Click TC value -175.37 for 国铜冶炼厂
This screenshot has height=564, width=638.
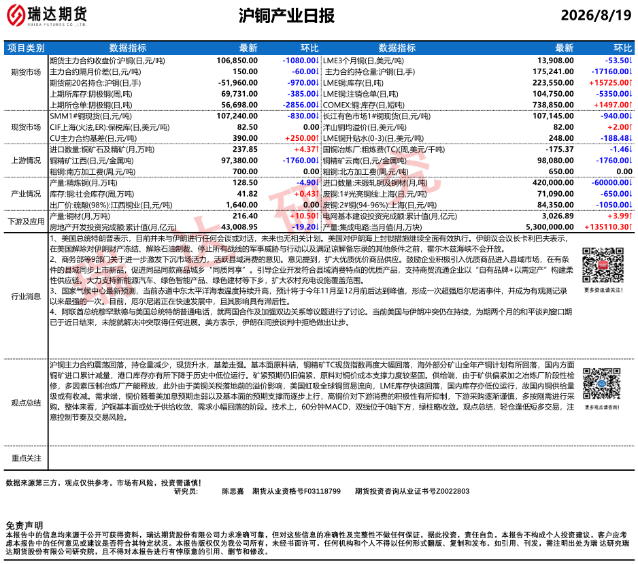[x=560, y=150]
